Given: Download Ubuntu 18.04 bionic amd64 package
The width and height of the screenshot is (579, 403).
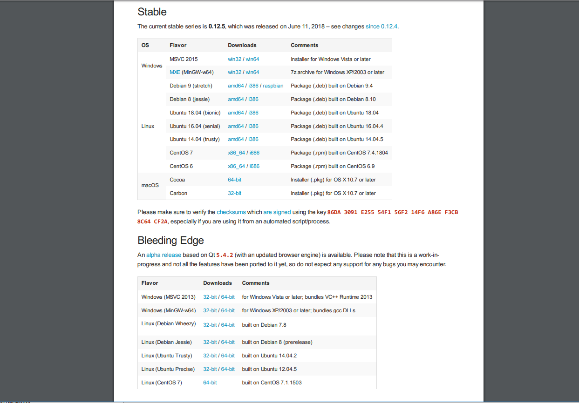Looking at the screenshot, I should (x=236, y=113).
